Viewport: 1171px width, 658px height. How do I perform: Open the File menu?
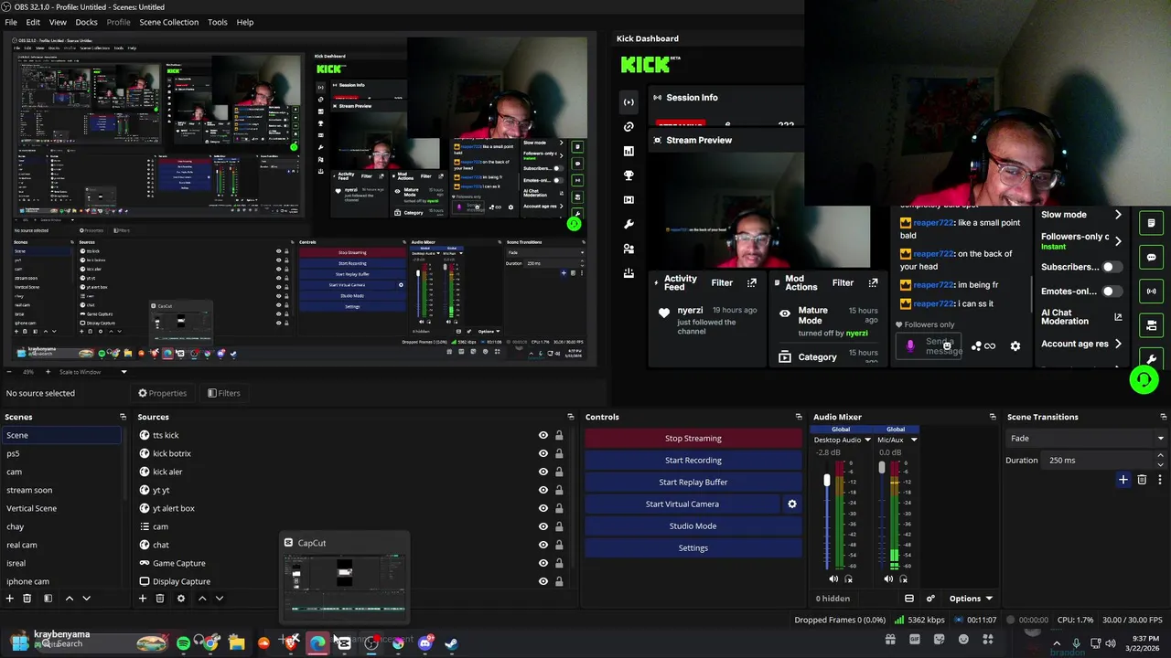11,22
